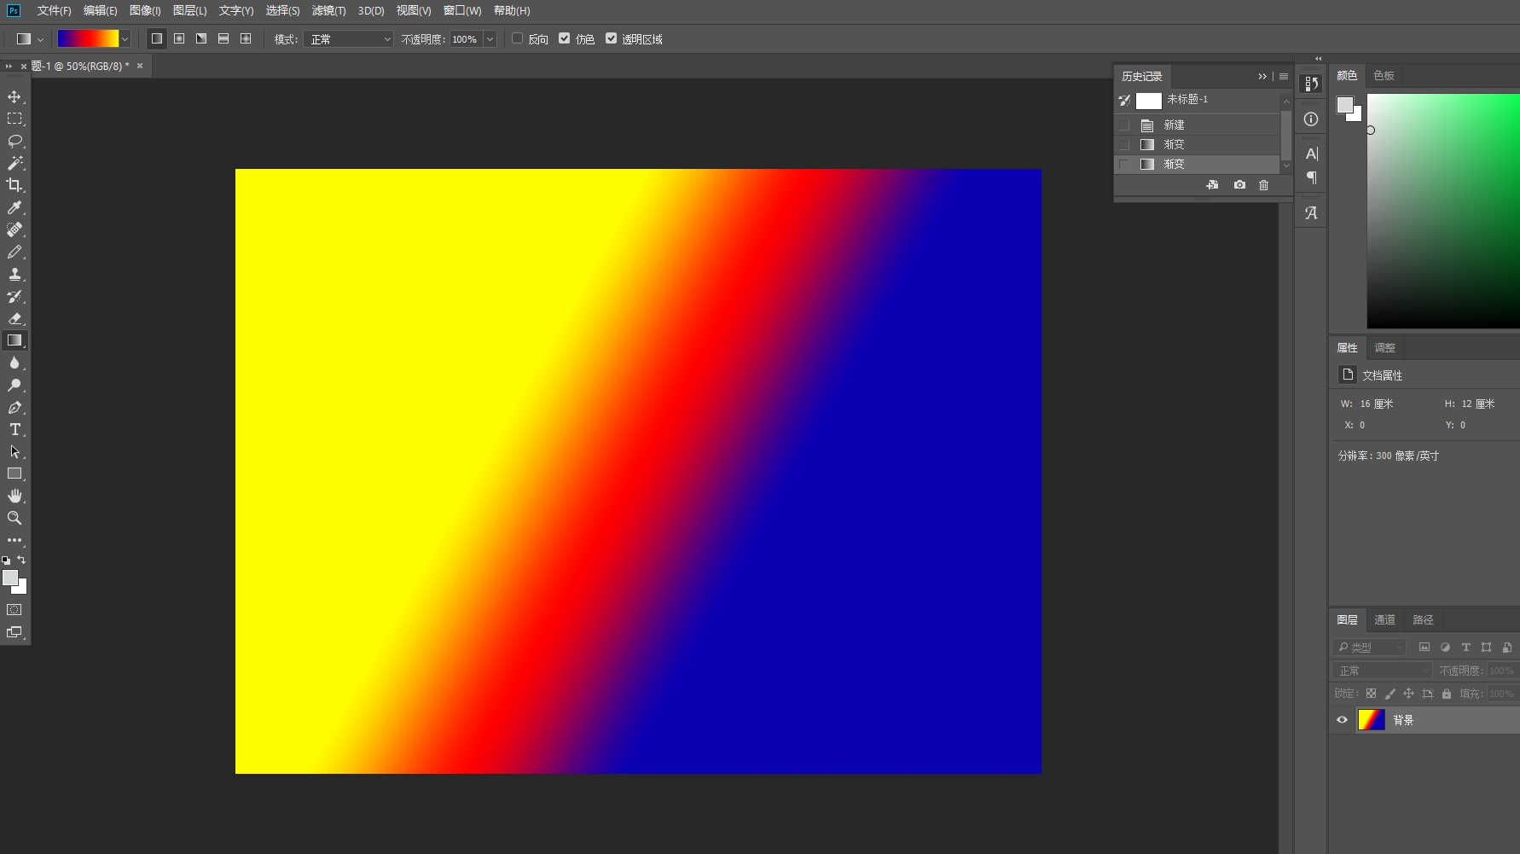Select the Lasso tool
The width and height of the screenshot is (1520, 854).
pyautogui.click(x=15, y=141)
